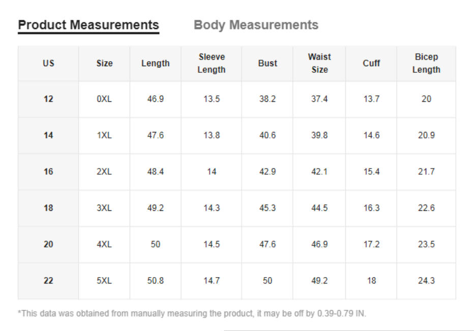474x331 pixels.
Task: Select the US size 12 row label
Action: pyautogui.click(x=48, y=99)
